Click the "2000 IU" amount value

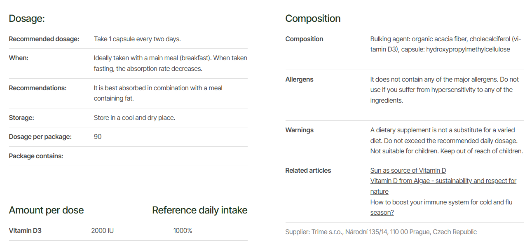click(102, 231)
